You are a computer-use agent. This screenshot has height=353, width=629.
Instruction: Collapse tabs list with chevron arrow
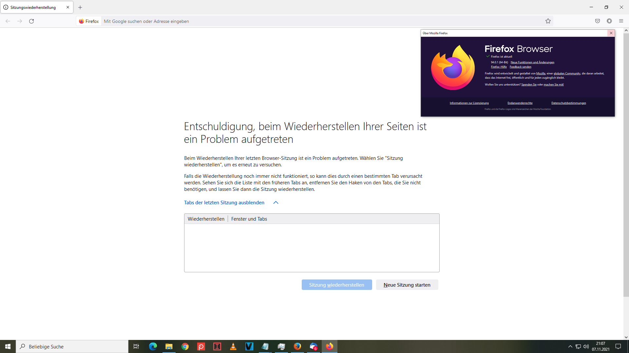click(x=276, y=203)
